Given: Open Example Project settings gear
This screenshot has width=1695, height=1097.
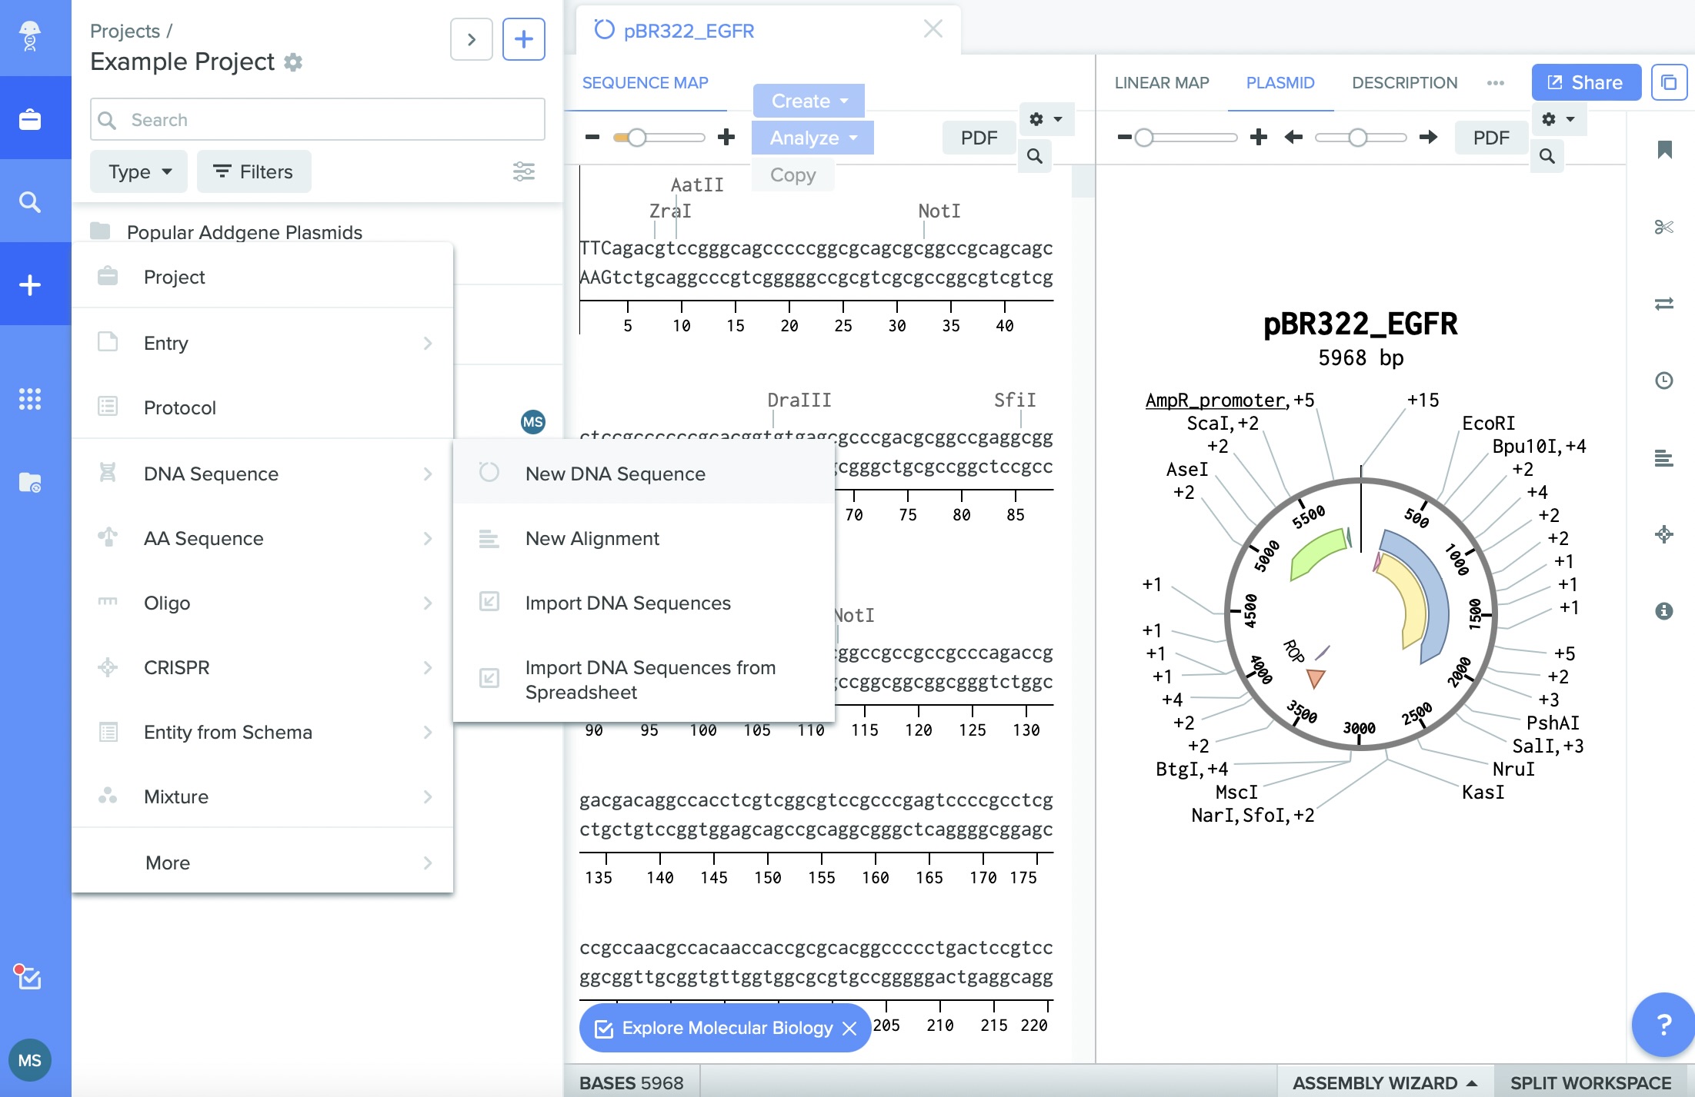Looking at the screenshot, I should [x=293, y=61].
